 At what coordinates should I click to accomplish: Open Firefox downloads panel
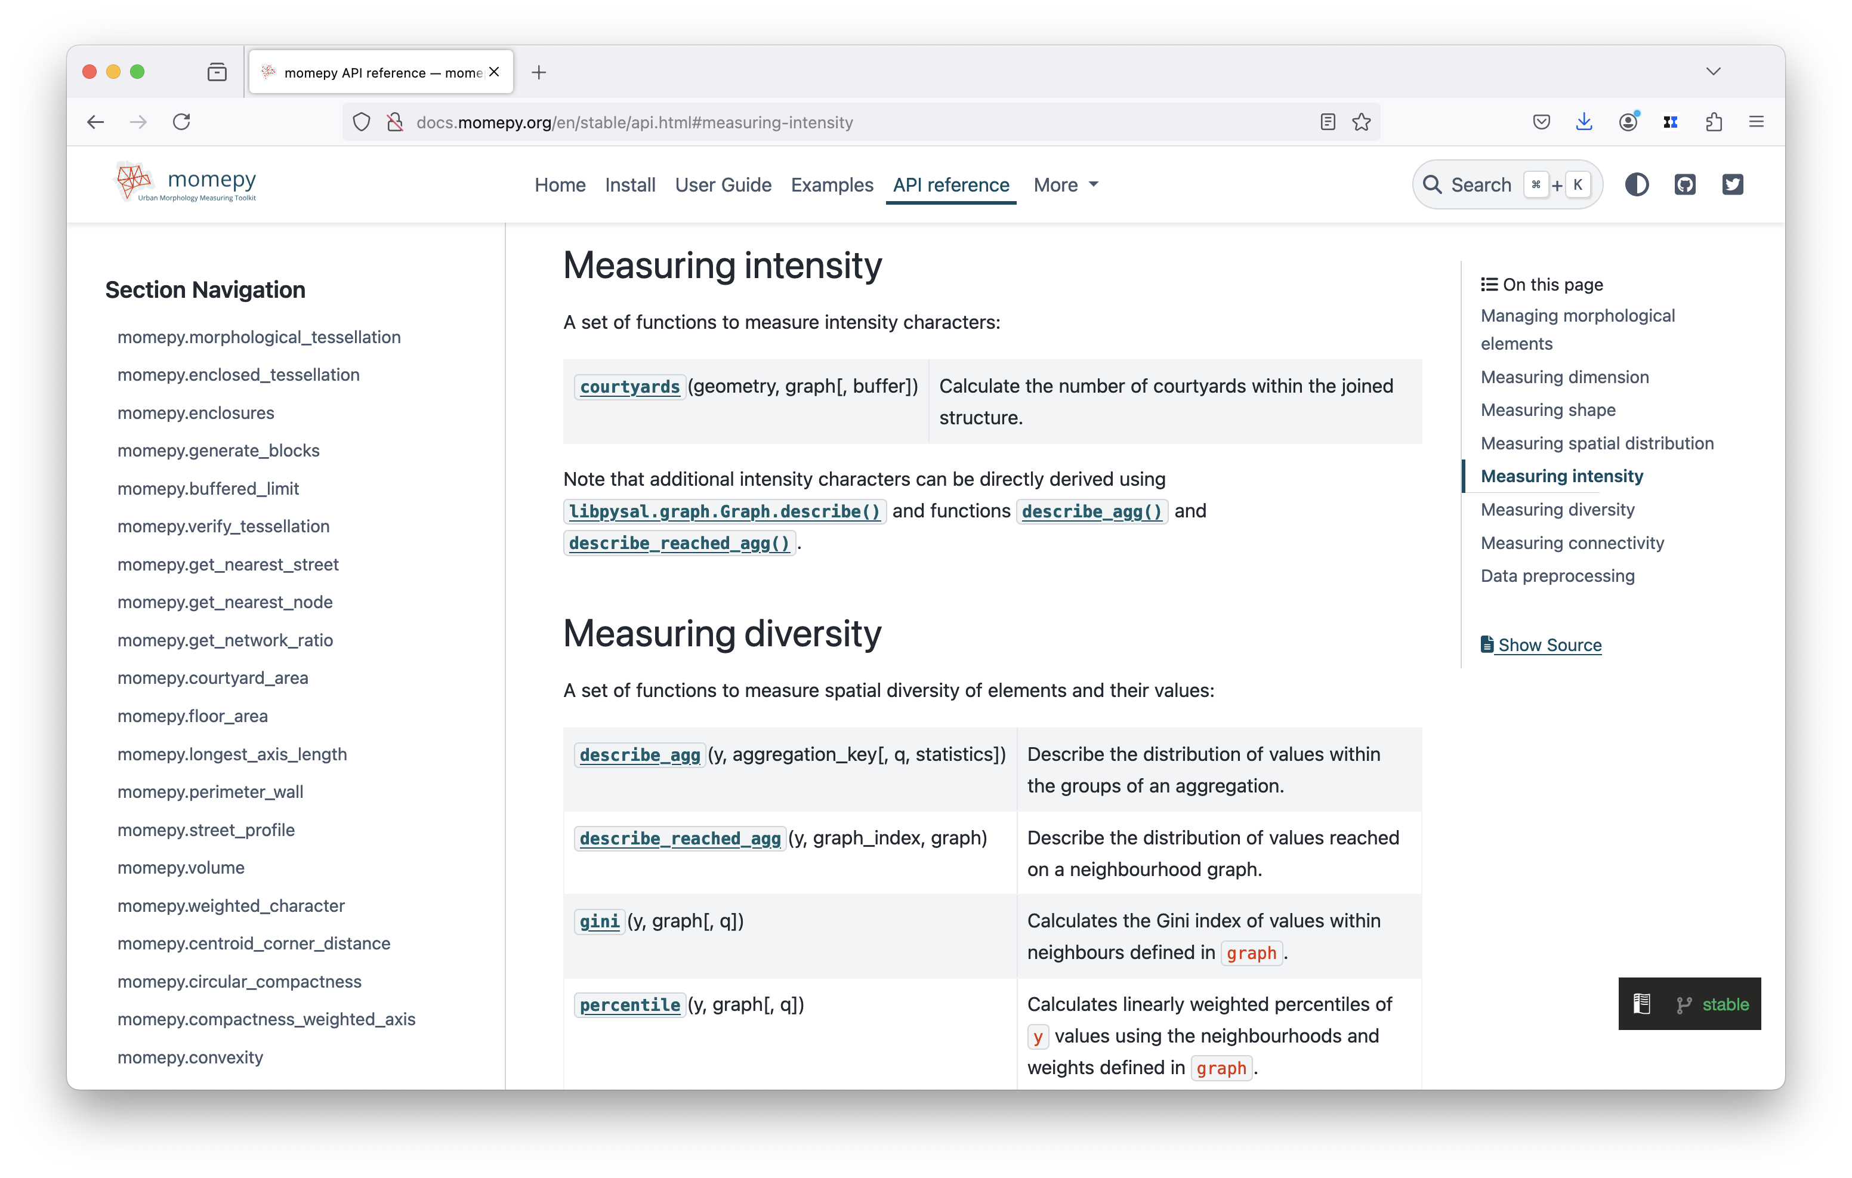tap(1584, 122)
